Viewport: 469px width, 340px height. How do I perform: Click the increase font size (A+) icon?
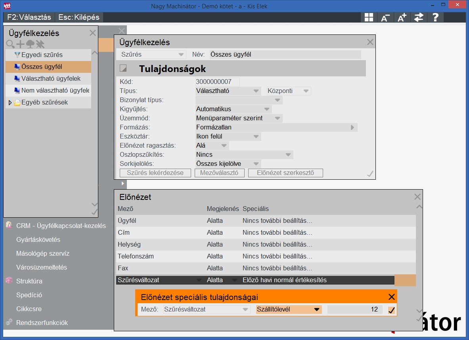point(402,17)
